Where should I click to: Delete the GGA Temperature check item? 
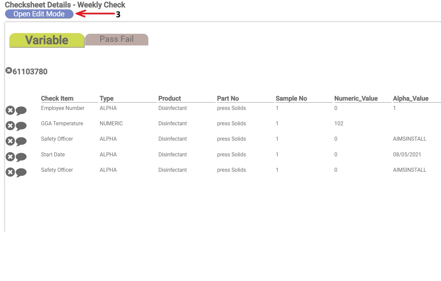[10, 125]
